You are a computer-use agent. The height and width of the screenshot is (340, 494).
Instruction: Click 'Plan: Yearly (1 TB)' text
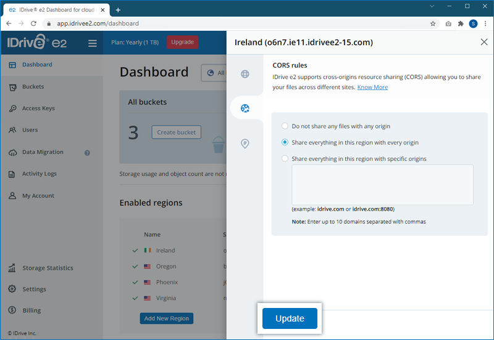(135, 42)
